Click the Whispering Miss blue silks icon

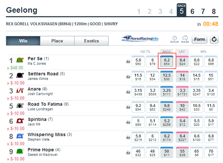click(x=20, y=136)
